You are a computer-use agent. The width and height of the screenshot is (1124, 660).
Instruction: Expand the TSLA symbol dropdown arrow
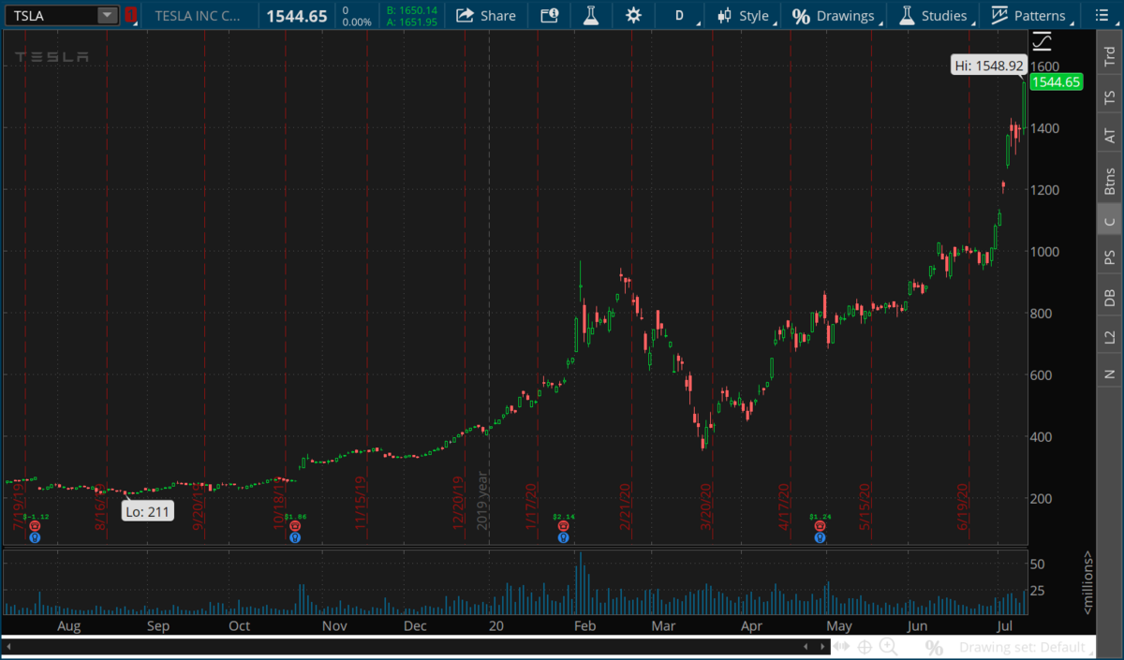(x=107, y=15)
